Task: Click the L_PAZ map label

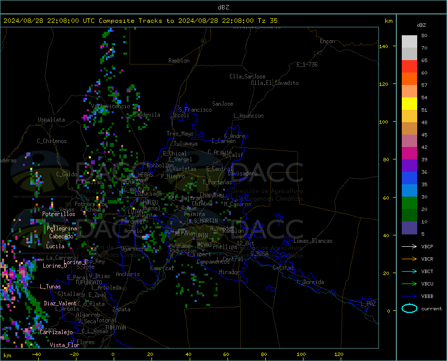Action: (x=368, y=304)
